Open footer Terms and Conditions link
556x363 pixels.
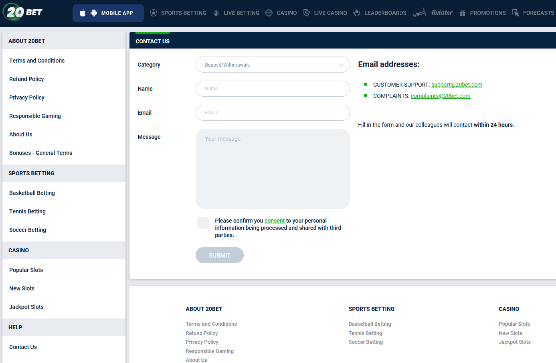(211, 324)
